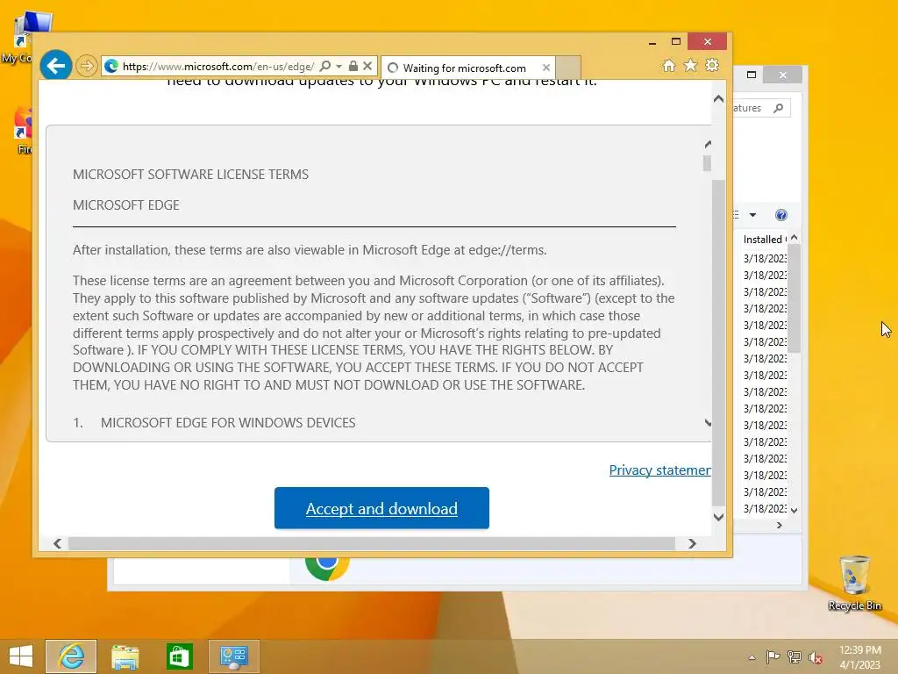
Task: Open the clock showing 12:39 PM
Action: [859, 657]
